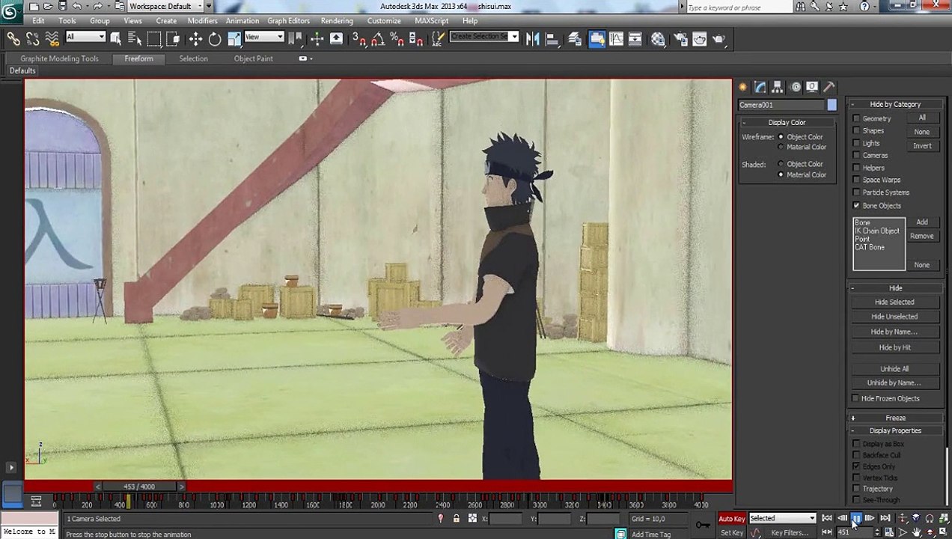This screenshot has height=539, width=952.
Task: Collapse the Display Properties rollout
Action: click(895, 430)
